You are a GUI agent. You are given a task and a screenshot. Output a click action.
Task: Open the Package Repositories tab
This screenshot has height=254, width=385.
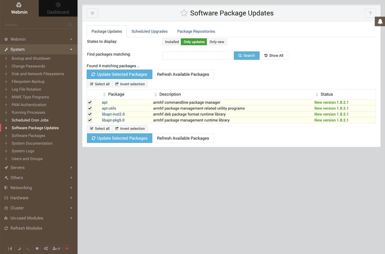pos(196,31)
